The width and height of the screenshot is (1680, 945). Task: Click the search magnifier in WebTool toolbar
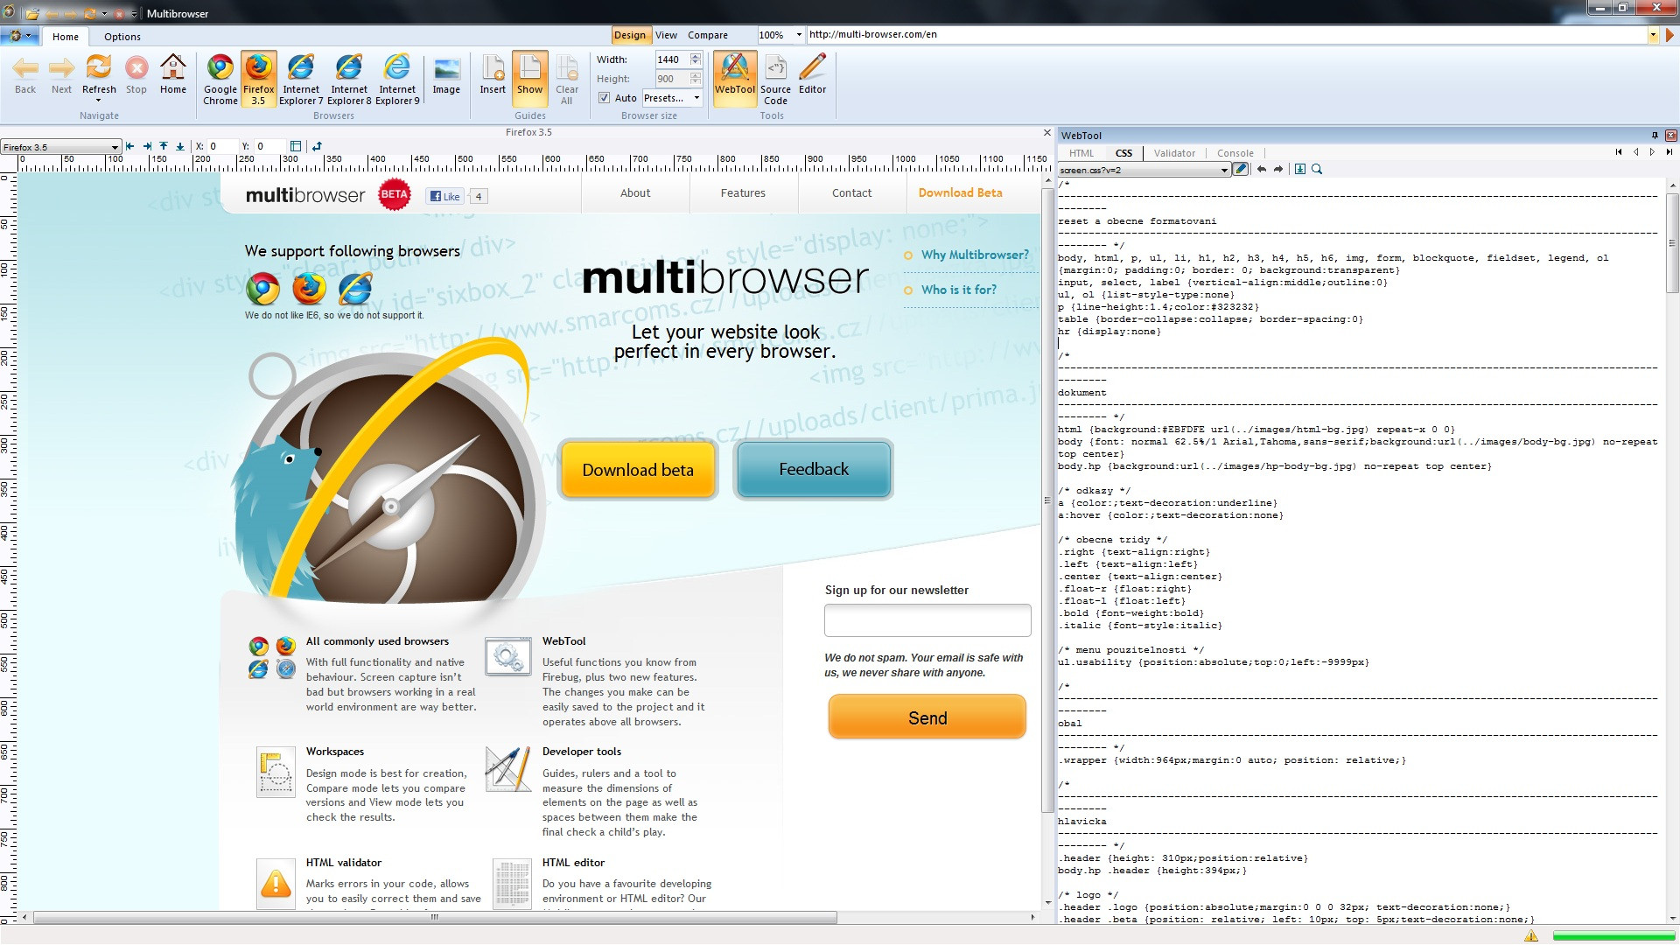tap(1317, 169)
